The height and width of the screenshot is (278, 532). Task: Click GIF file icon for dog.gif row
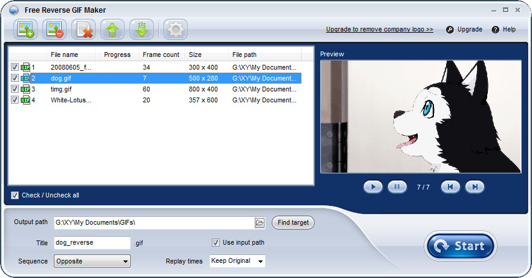[25, 78]
